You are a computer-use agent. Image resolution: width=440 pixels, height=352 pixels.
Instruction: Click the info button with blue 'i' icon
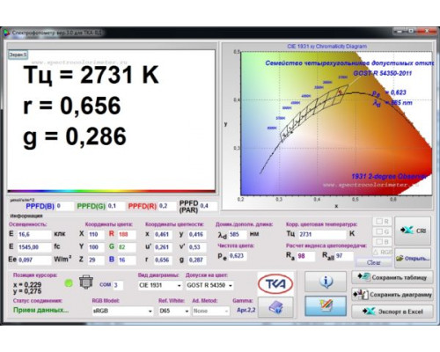(326, 282)
